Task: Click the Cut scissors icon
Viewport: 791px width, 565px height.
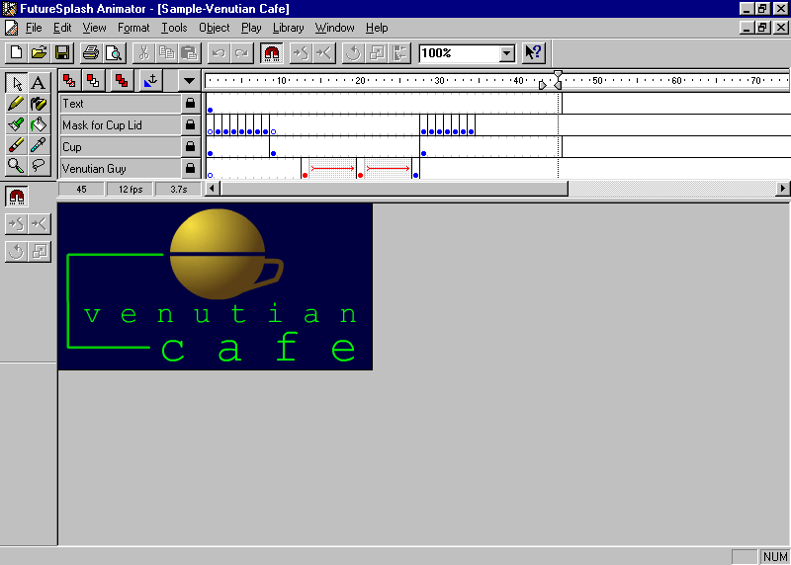Action: pyautogui.click(x=143, y=53)
